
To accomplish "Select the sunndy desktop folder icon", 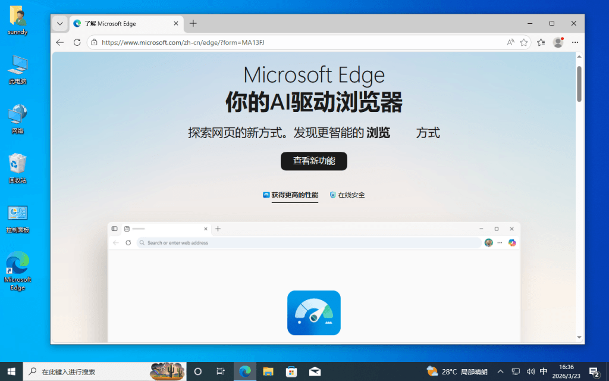I will [x=17, y=20].
